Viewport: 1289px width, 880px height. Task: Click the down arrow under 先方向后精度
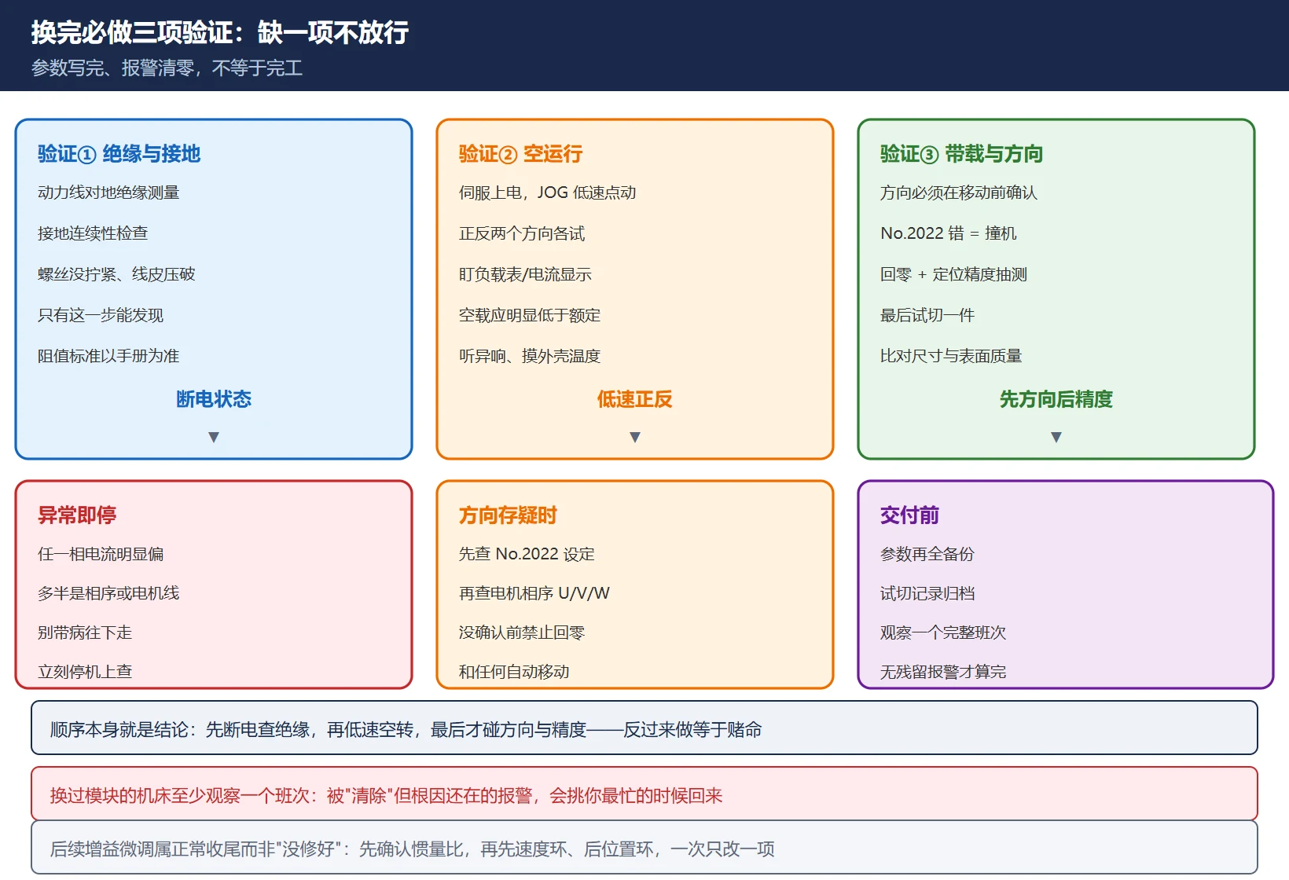(x=1056, y=437)
